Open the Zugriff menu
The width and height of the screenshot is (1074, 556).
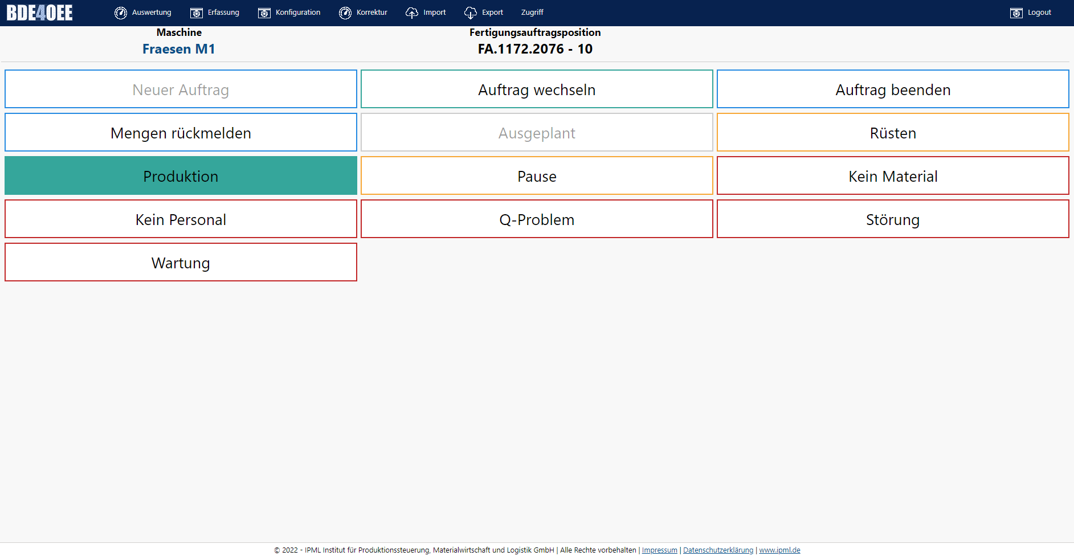click(x=532, y=13)
